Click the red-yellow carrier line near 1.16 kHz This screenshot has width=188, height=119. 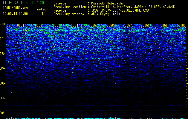click(x=96, y=30)
